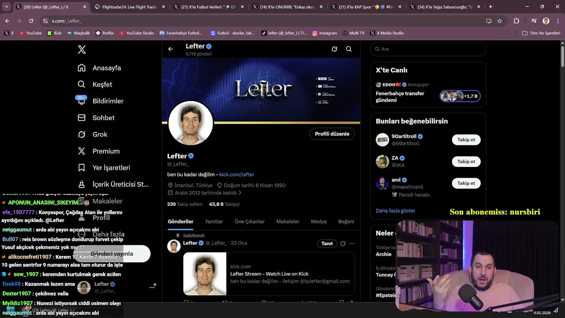Image resolution: width=565 pixels, height=318 pixels.
Task: Click Grok icon in profile header
Action: pos(335,49)
